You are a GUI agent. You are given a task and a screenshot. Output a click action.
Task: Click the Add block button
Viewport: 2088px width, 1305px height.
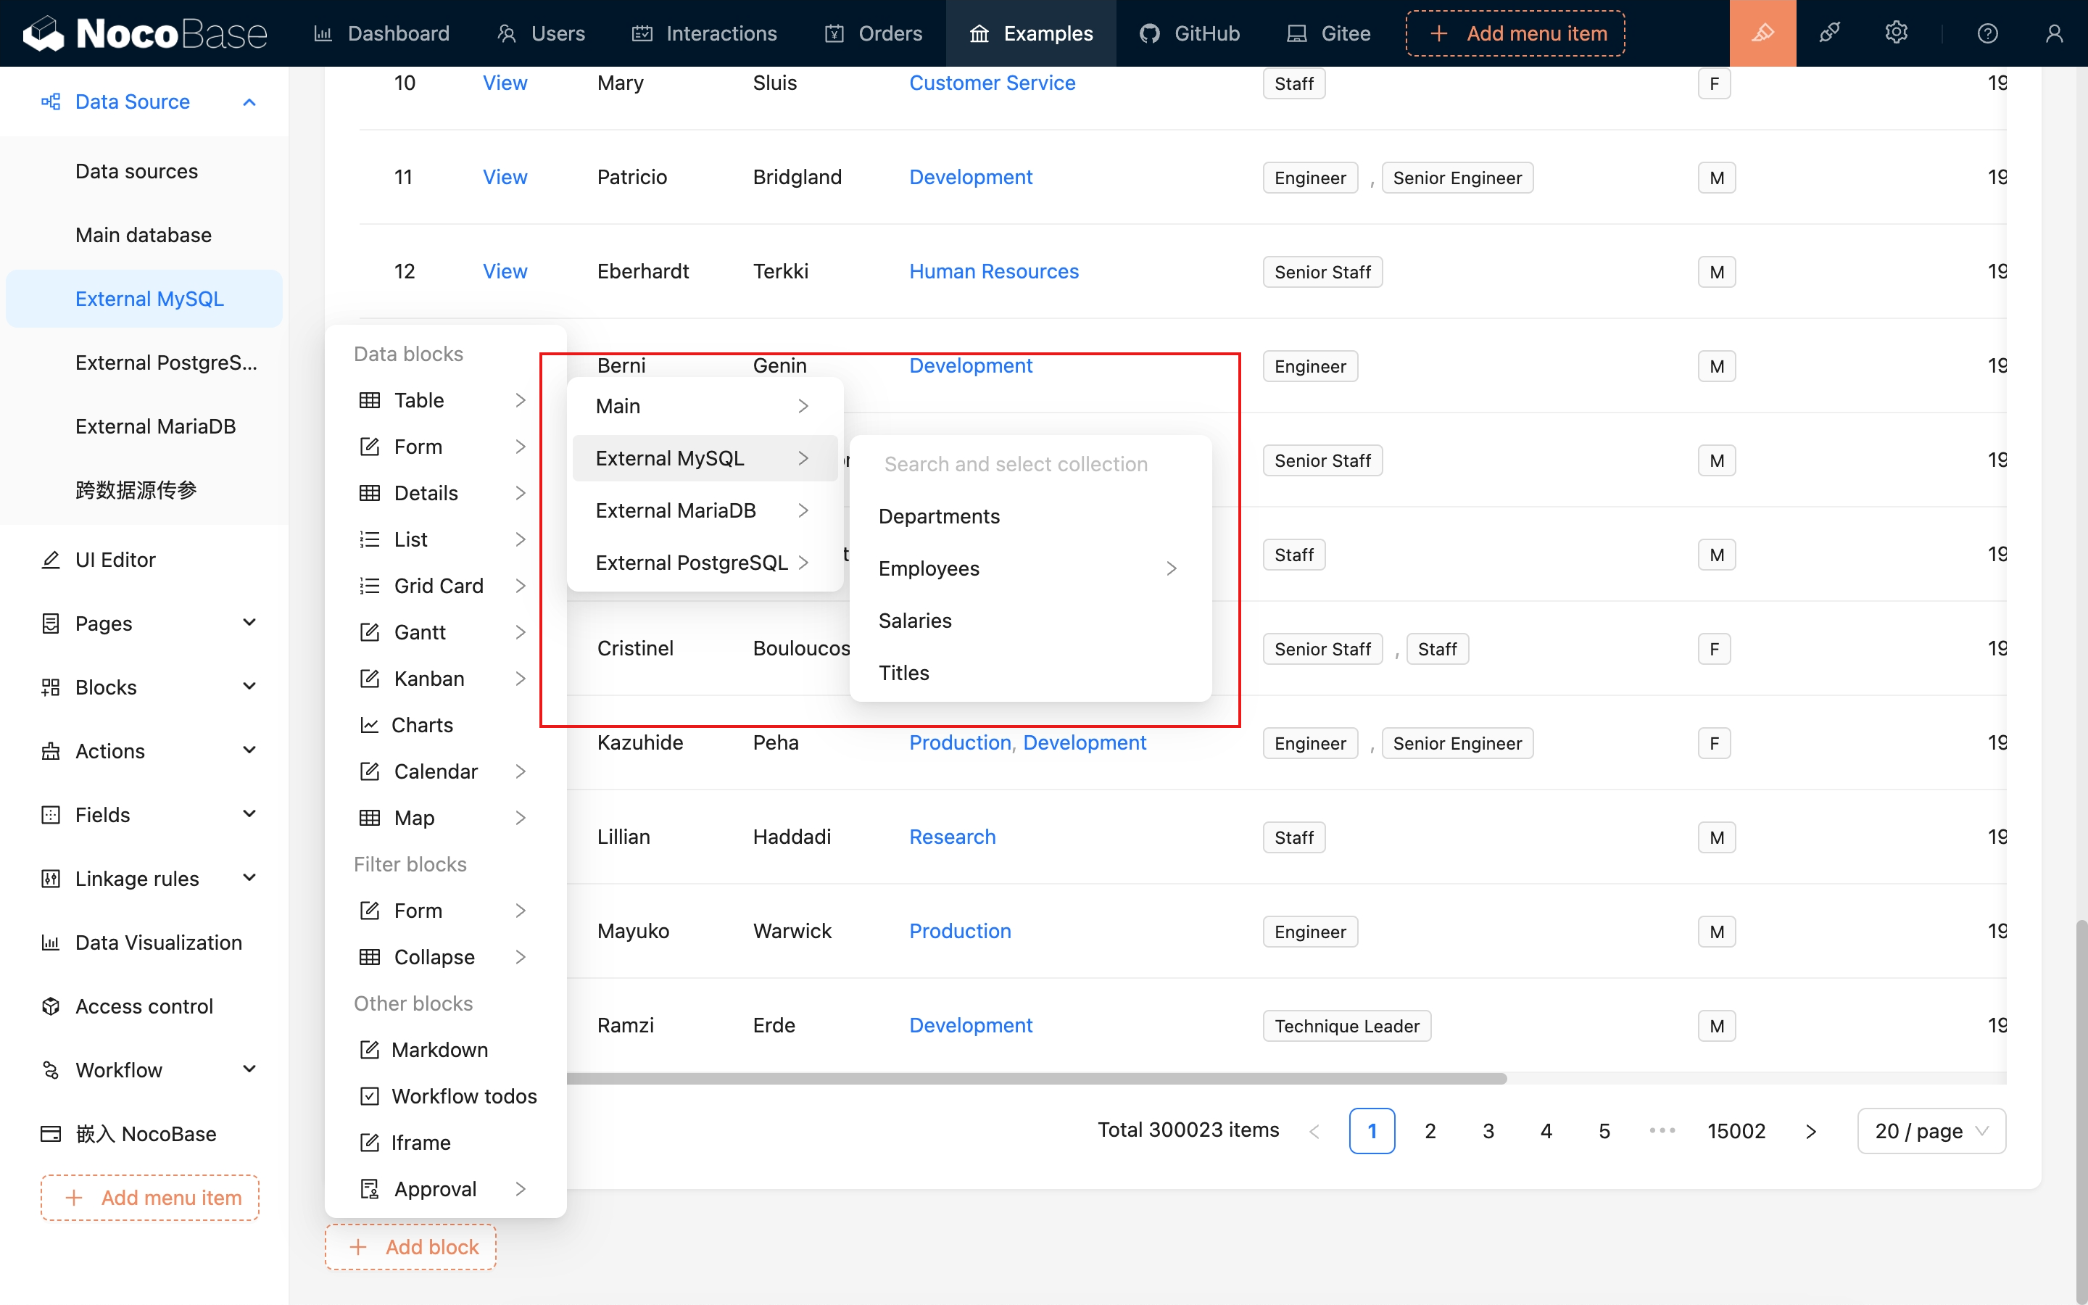[410, 1246]
